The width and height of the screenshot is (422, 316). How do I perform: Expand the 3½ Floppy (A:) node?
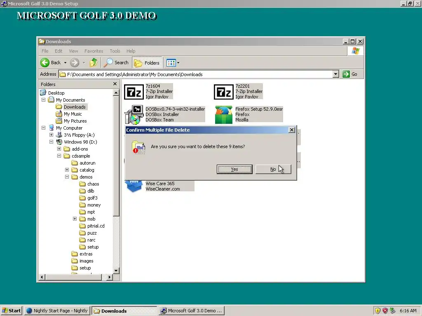point(51,135)
